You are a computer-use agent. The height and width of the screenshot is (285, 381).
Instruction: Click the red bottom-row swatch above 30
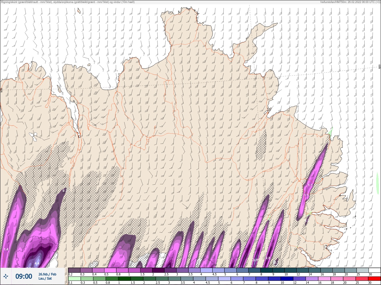374,279
